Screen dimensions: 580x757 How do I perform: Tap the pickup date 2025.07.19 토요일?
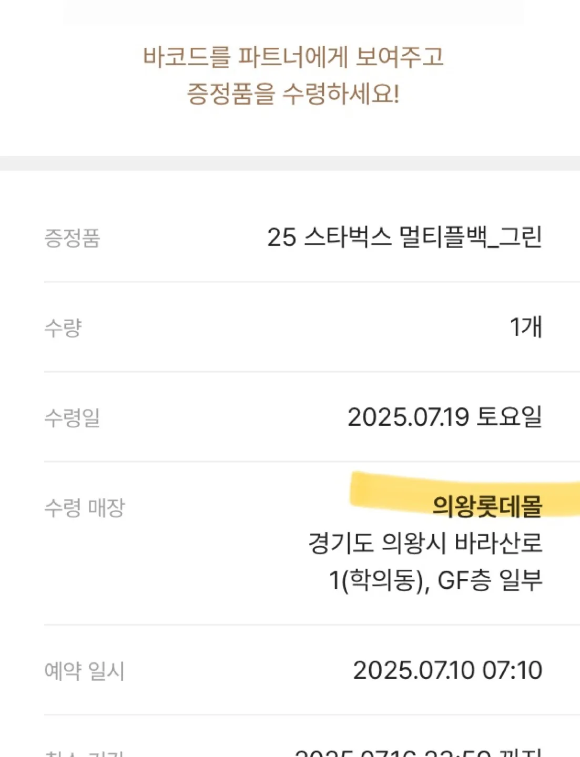click(445, 417)
